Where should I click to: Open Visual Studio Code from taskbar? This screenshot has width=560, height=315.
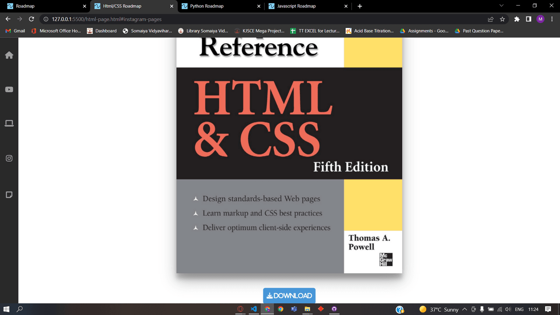click(254, 309)
